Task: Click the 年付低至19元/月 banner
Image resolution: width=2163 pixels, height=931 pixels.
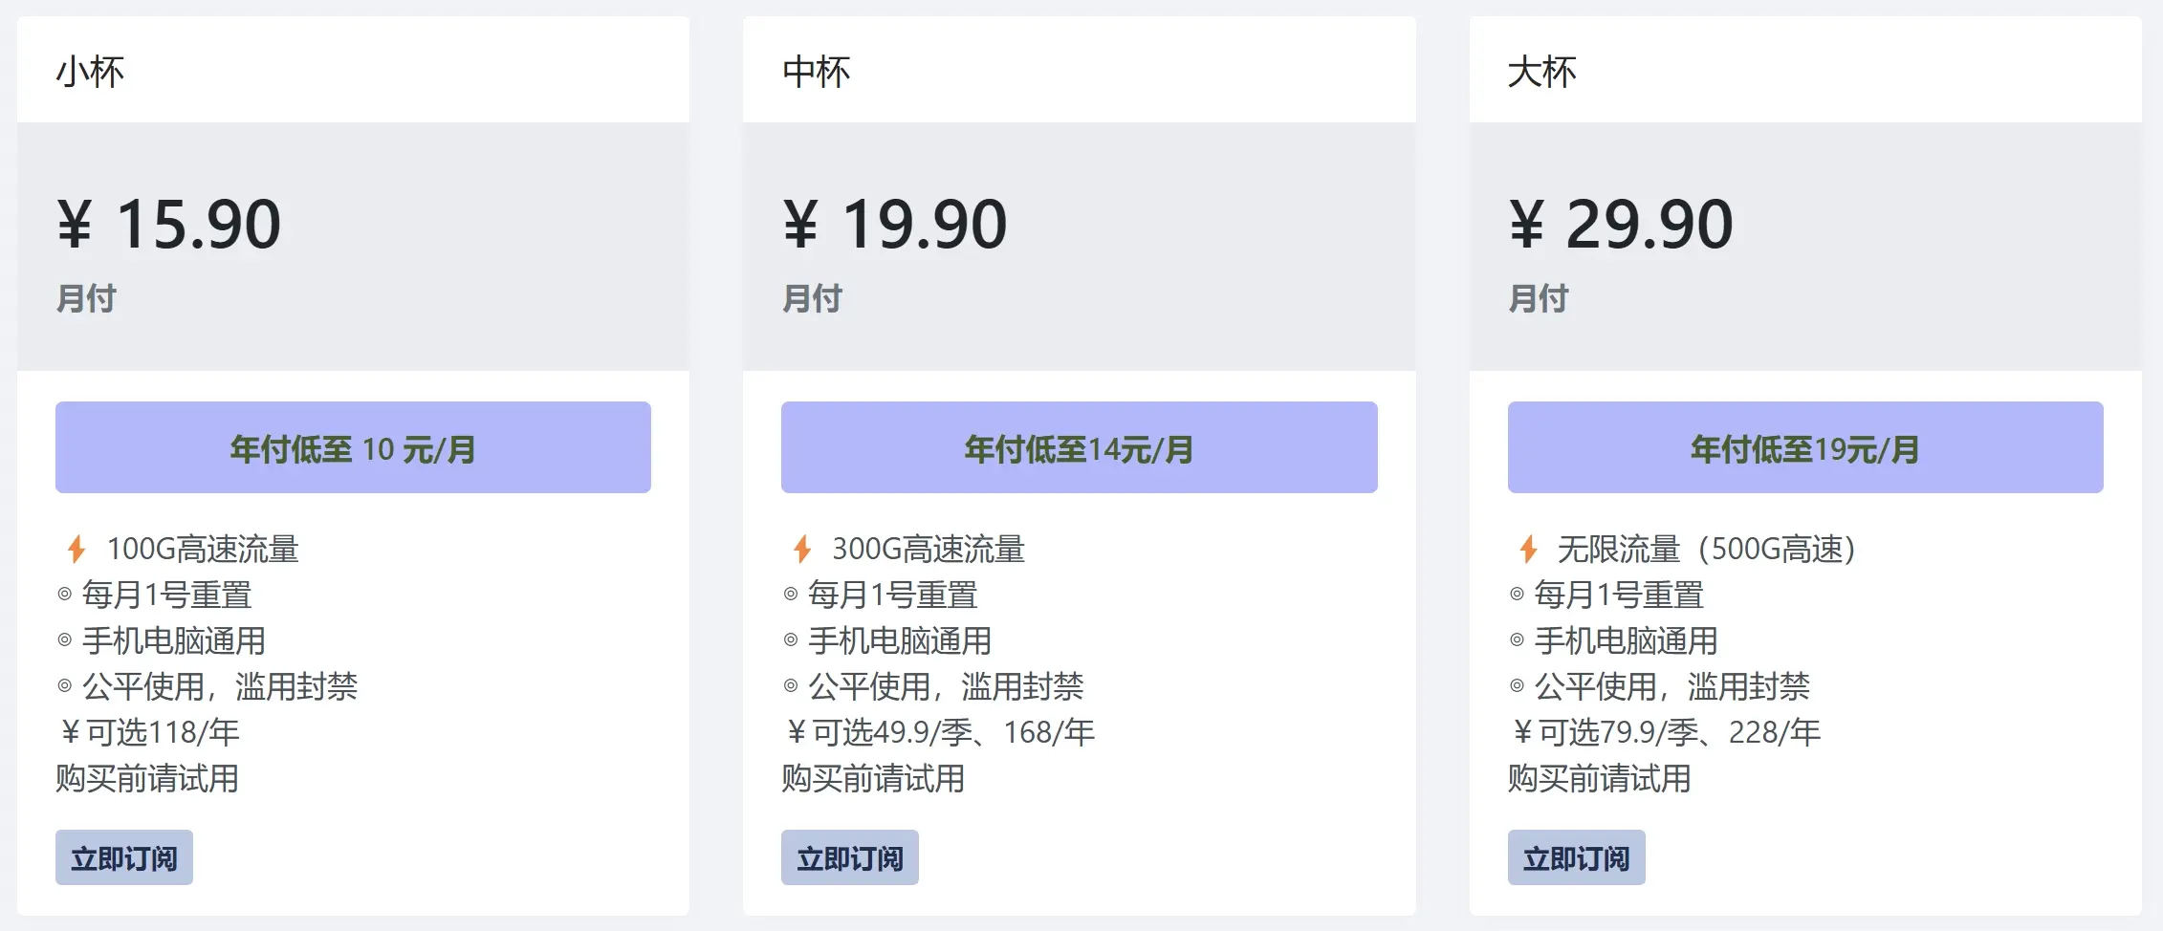Action: click(1805, 447)
